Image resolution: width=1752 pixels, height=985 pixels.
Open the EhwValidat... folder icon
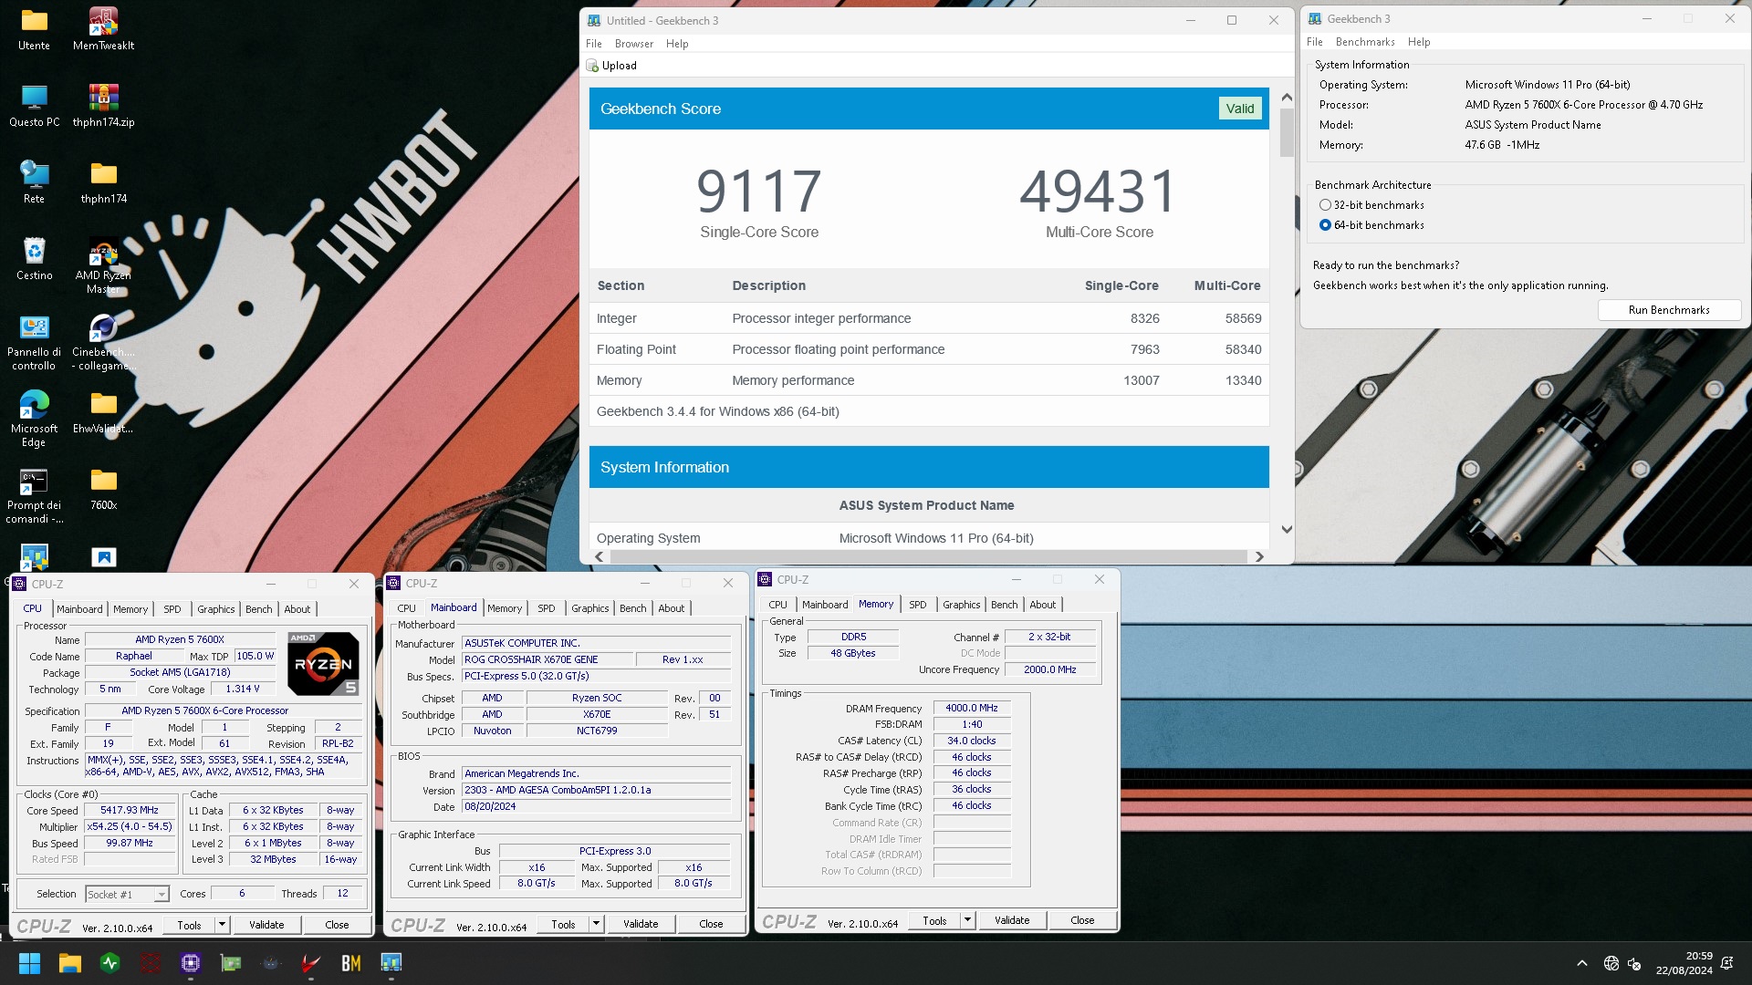pyautogui.click(x=103, y=411)
